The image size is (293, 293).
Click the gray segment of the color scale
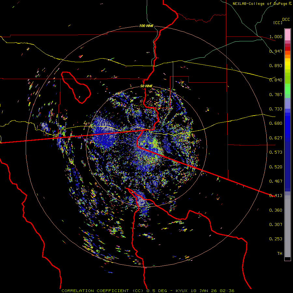coord(287,226)
